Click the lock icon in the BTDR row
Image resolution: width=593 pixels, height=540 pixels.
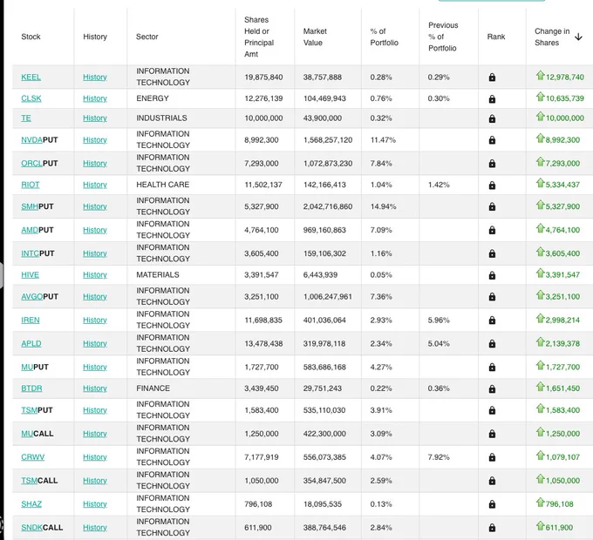[x=492, y=388]
